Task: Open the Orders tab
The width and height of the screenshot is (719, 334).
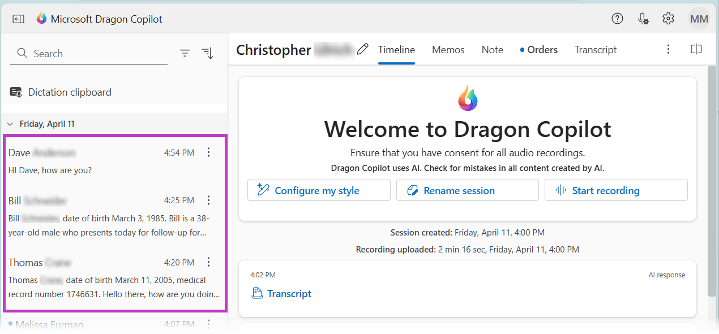Action: coord(543,50)
